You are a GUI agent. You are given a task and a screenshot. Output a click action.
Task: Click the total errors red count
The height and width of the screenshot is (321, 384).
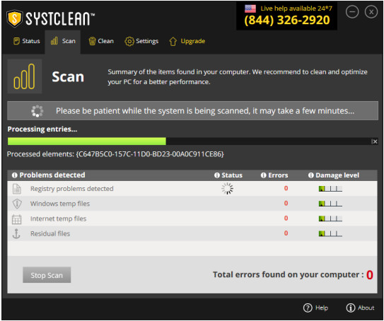[370, 275]
